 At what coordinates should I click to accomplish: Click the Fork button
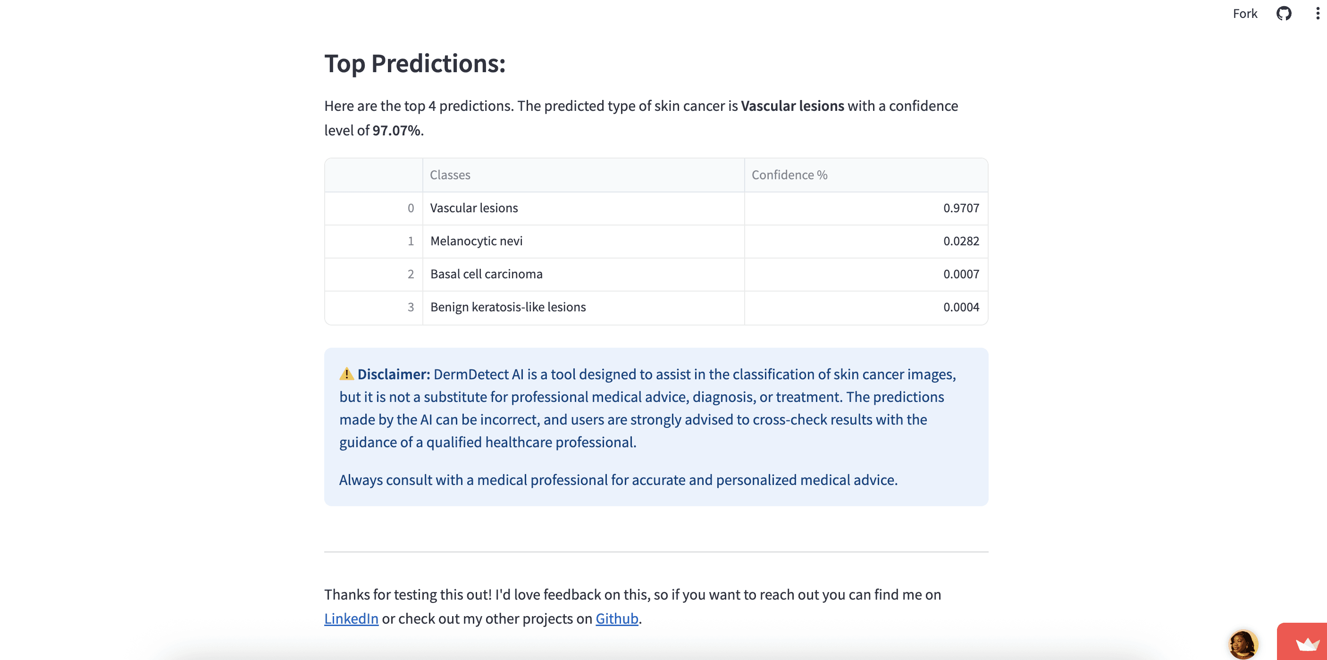(x=1244, y=13)
